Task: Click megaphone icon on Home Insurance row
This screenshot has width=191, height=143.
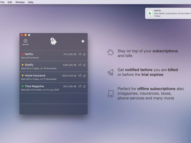Action: [84, 76]
